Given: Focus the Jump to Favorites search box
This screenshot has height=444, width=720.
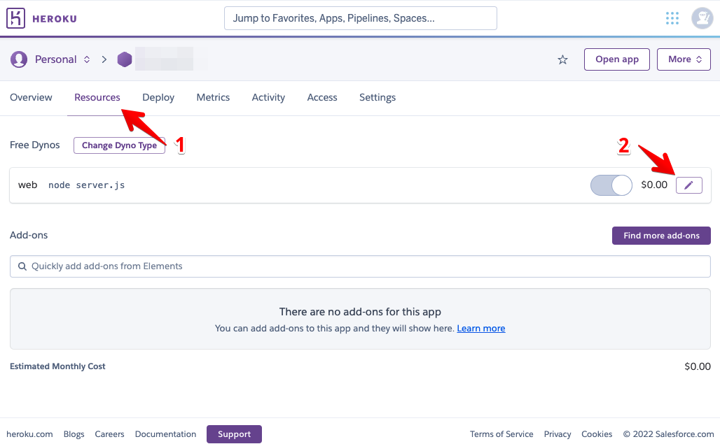Looking at the screenshot, I should point(361,18).
